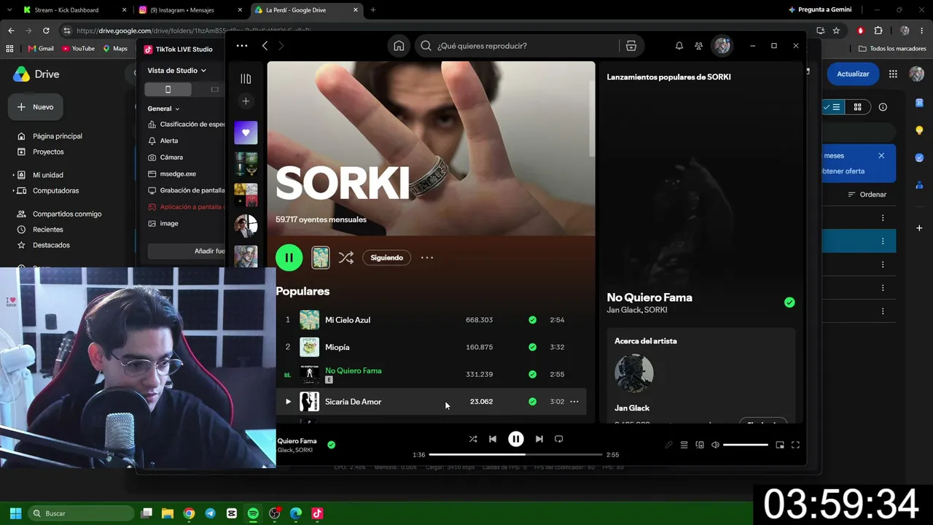Open Spotify profile menu avatar

coord(722,46)
